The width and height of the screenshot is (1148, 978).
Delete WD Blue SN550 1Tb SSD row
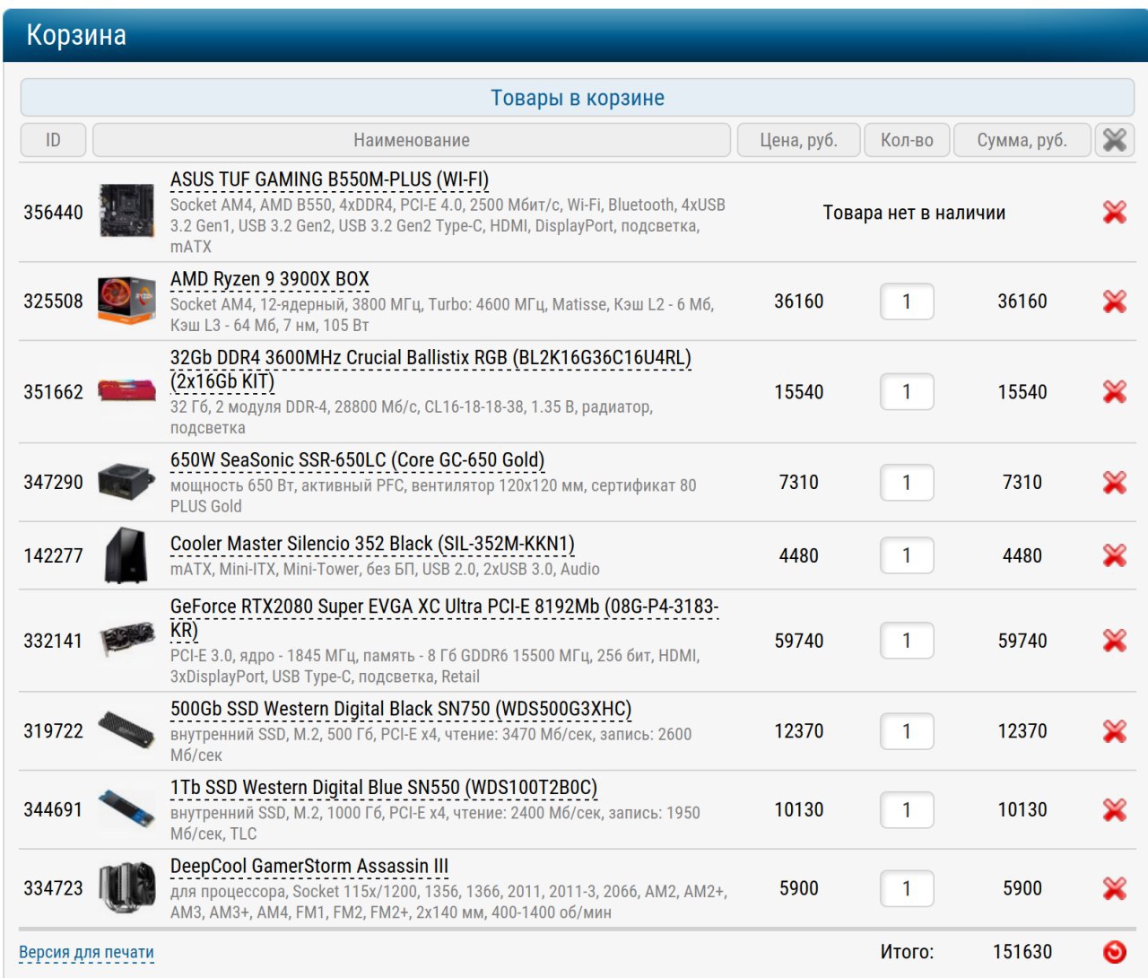pos(1114,810)
